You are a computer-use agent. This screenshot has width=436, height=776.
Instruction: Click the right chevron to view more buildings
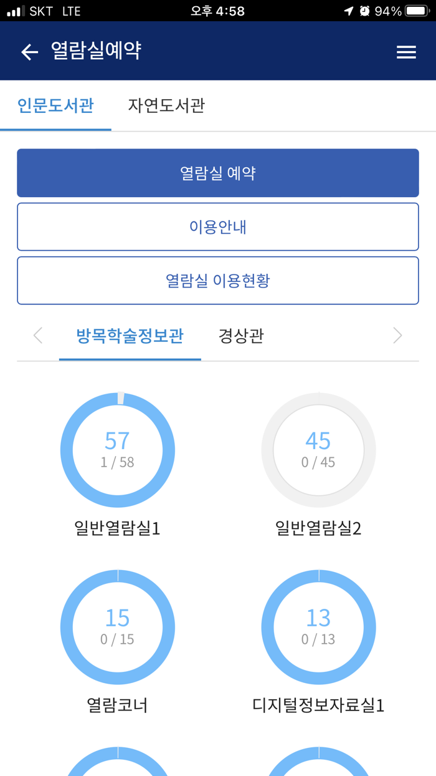click(397, 336)
